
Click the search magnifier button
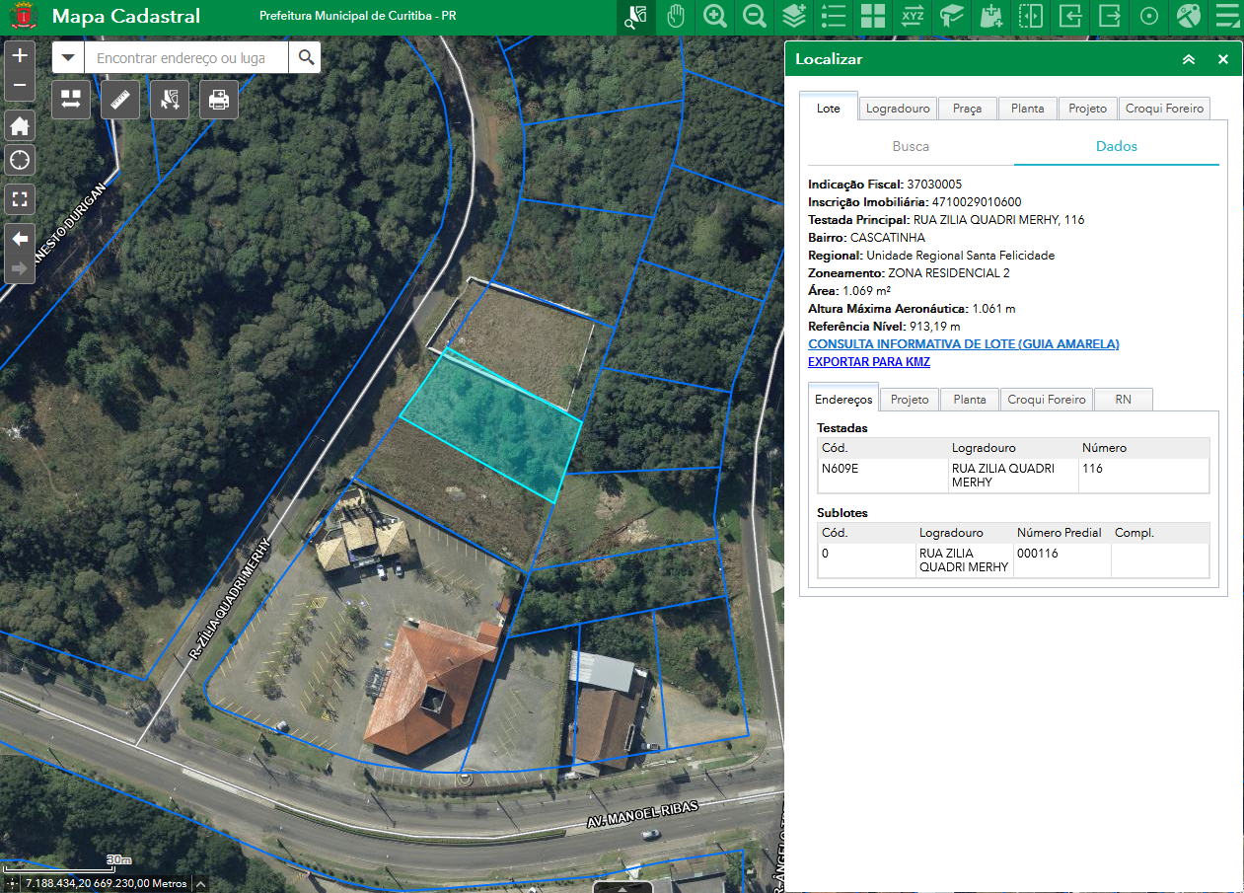[x=305, y=57]
